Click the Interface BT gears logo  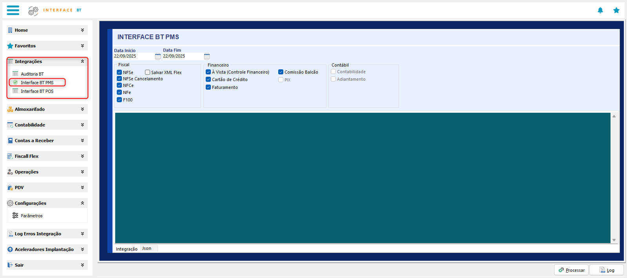tap(33, 11)
